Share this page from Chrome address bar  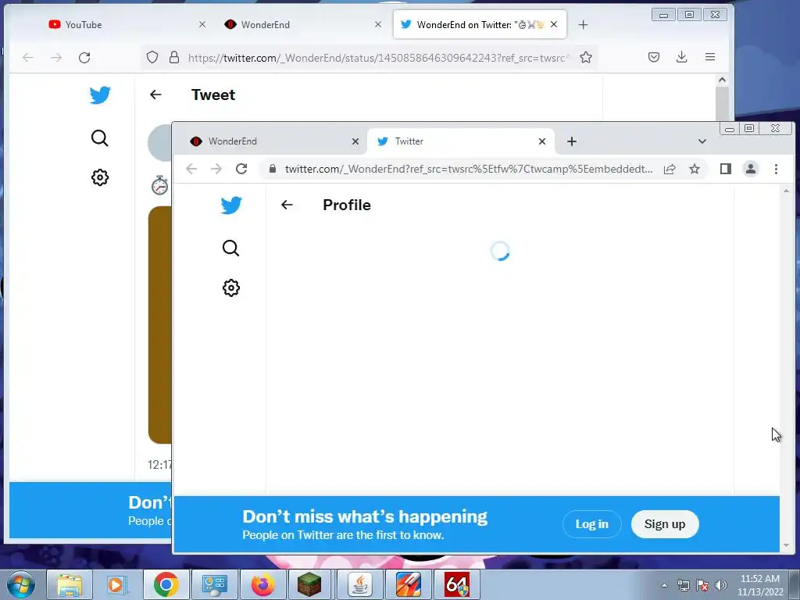670,169
